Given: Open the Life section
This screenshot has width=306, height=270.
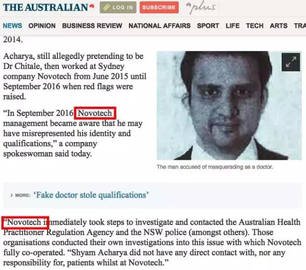Looking at the screenshot, I should (x=232, y=25).
